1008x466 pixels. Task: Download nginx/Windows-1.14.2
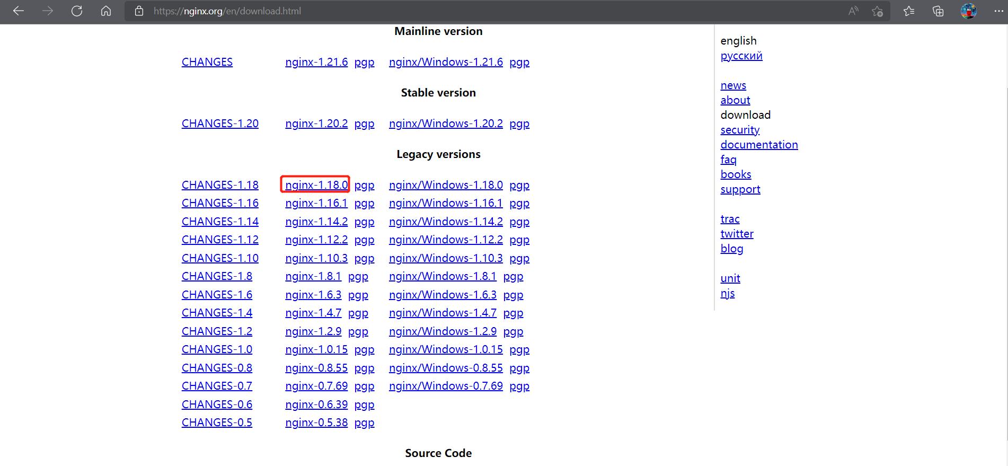click(446, 222)
